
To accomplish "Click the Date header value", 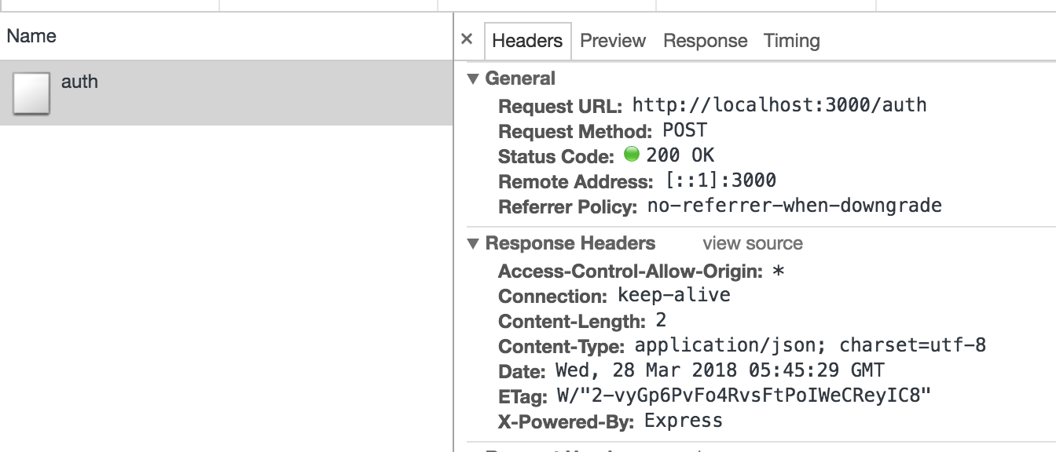I will point(719,370).
